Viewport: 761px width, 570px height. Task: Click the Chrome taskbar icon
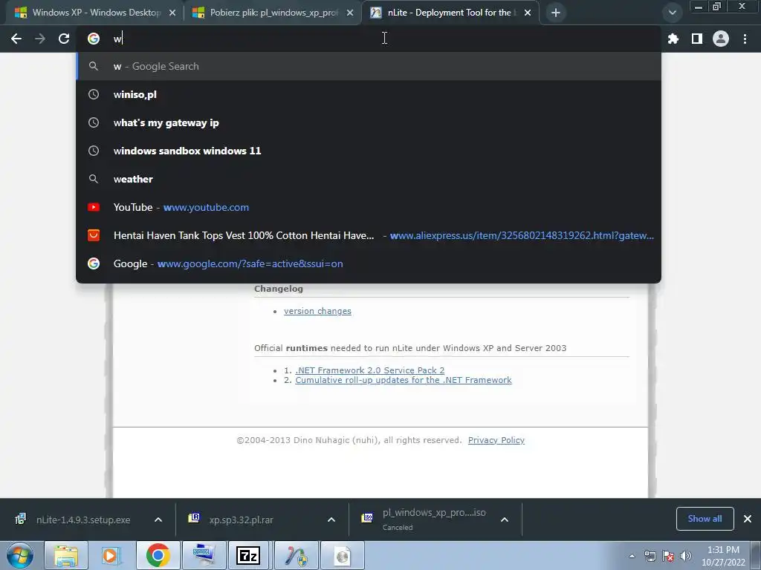click(x=158, y=555)
